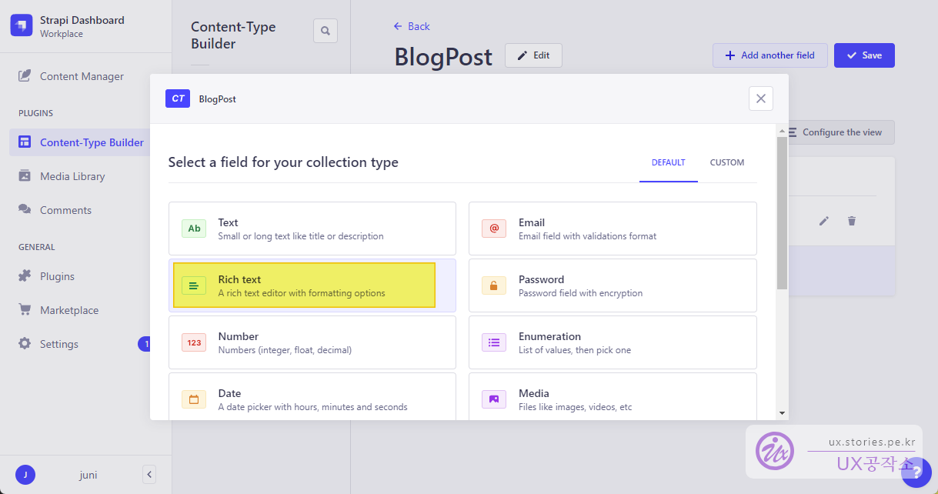Screen dimensions: 938x494
Task: Click the juni username text
Action: click(88, 475)
